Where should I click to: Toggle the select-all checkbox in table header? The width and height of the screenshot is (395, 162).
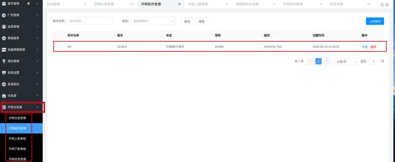[59, 35]
